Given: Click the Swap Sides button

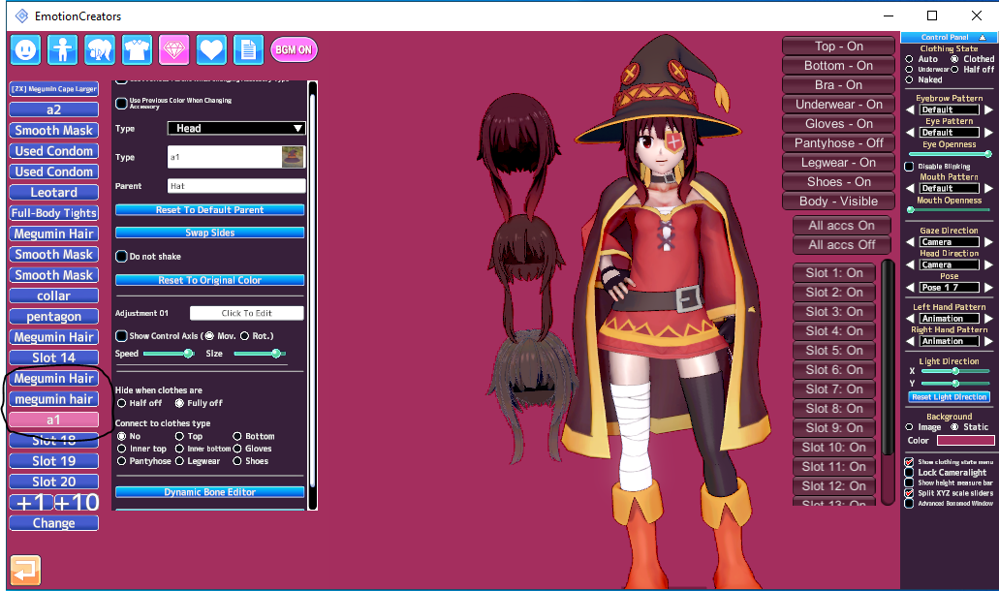Looking at the screenshot, I should click(x=209, y=233).
